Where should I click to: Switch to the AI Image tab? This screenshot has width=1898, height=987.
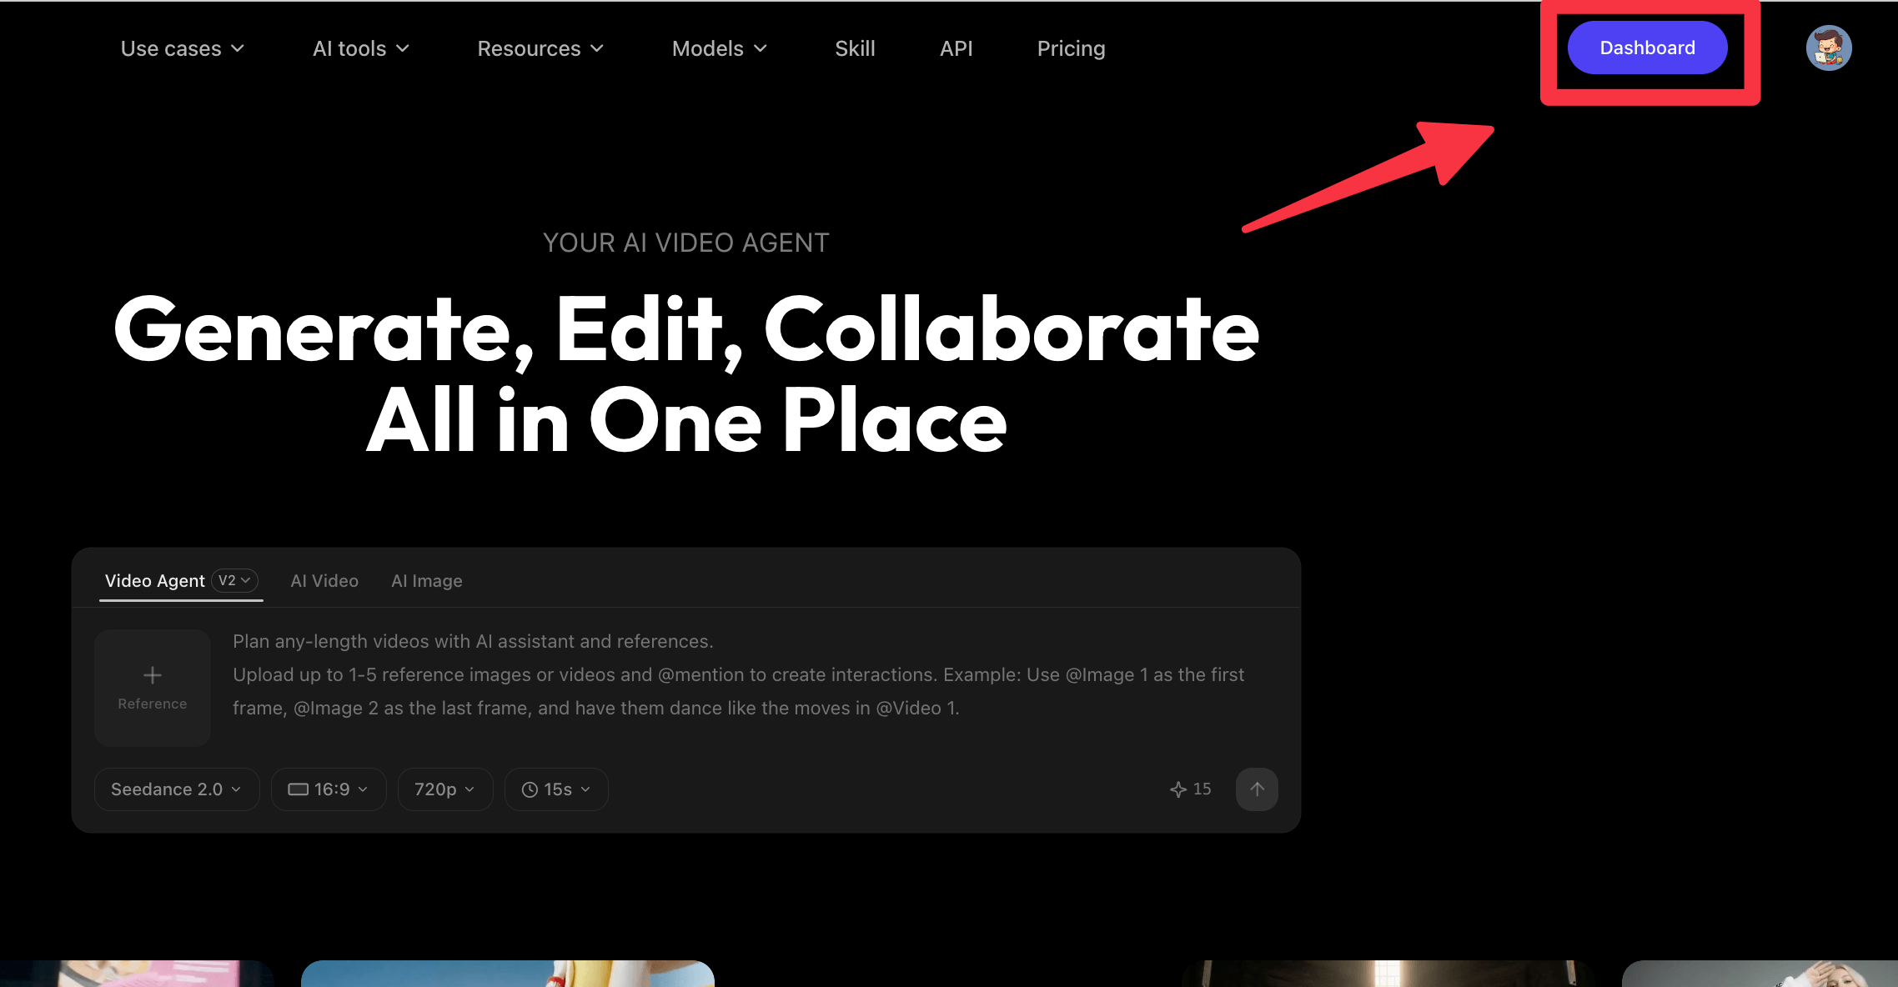(x=427, y=581)
